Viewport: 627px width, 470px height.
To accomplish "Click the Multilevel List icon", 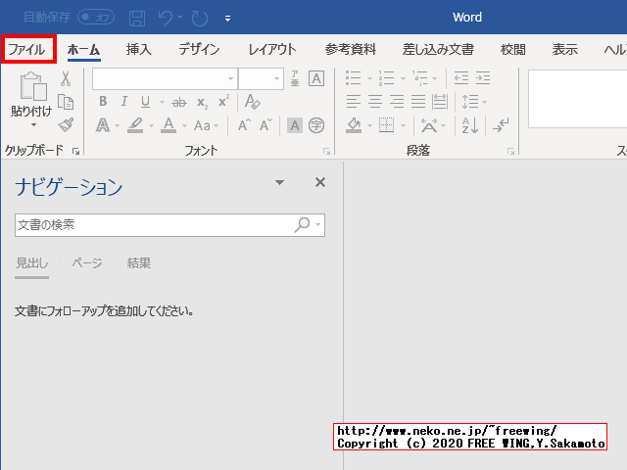I will 420,78.
